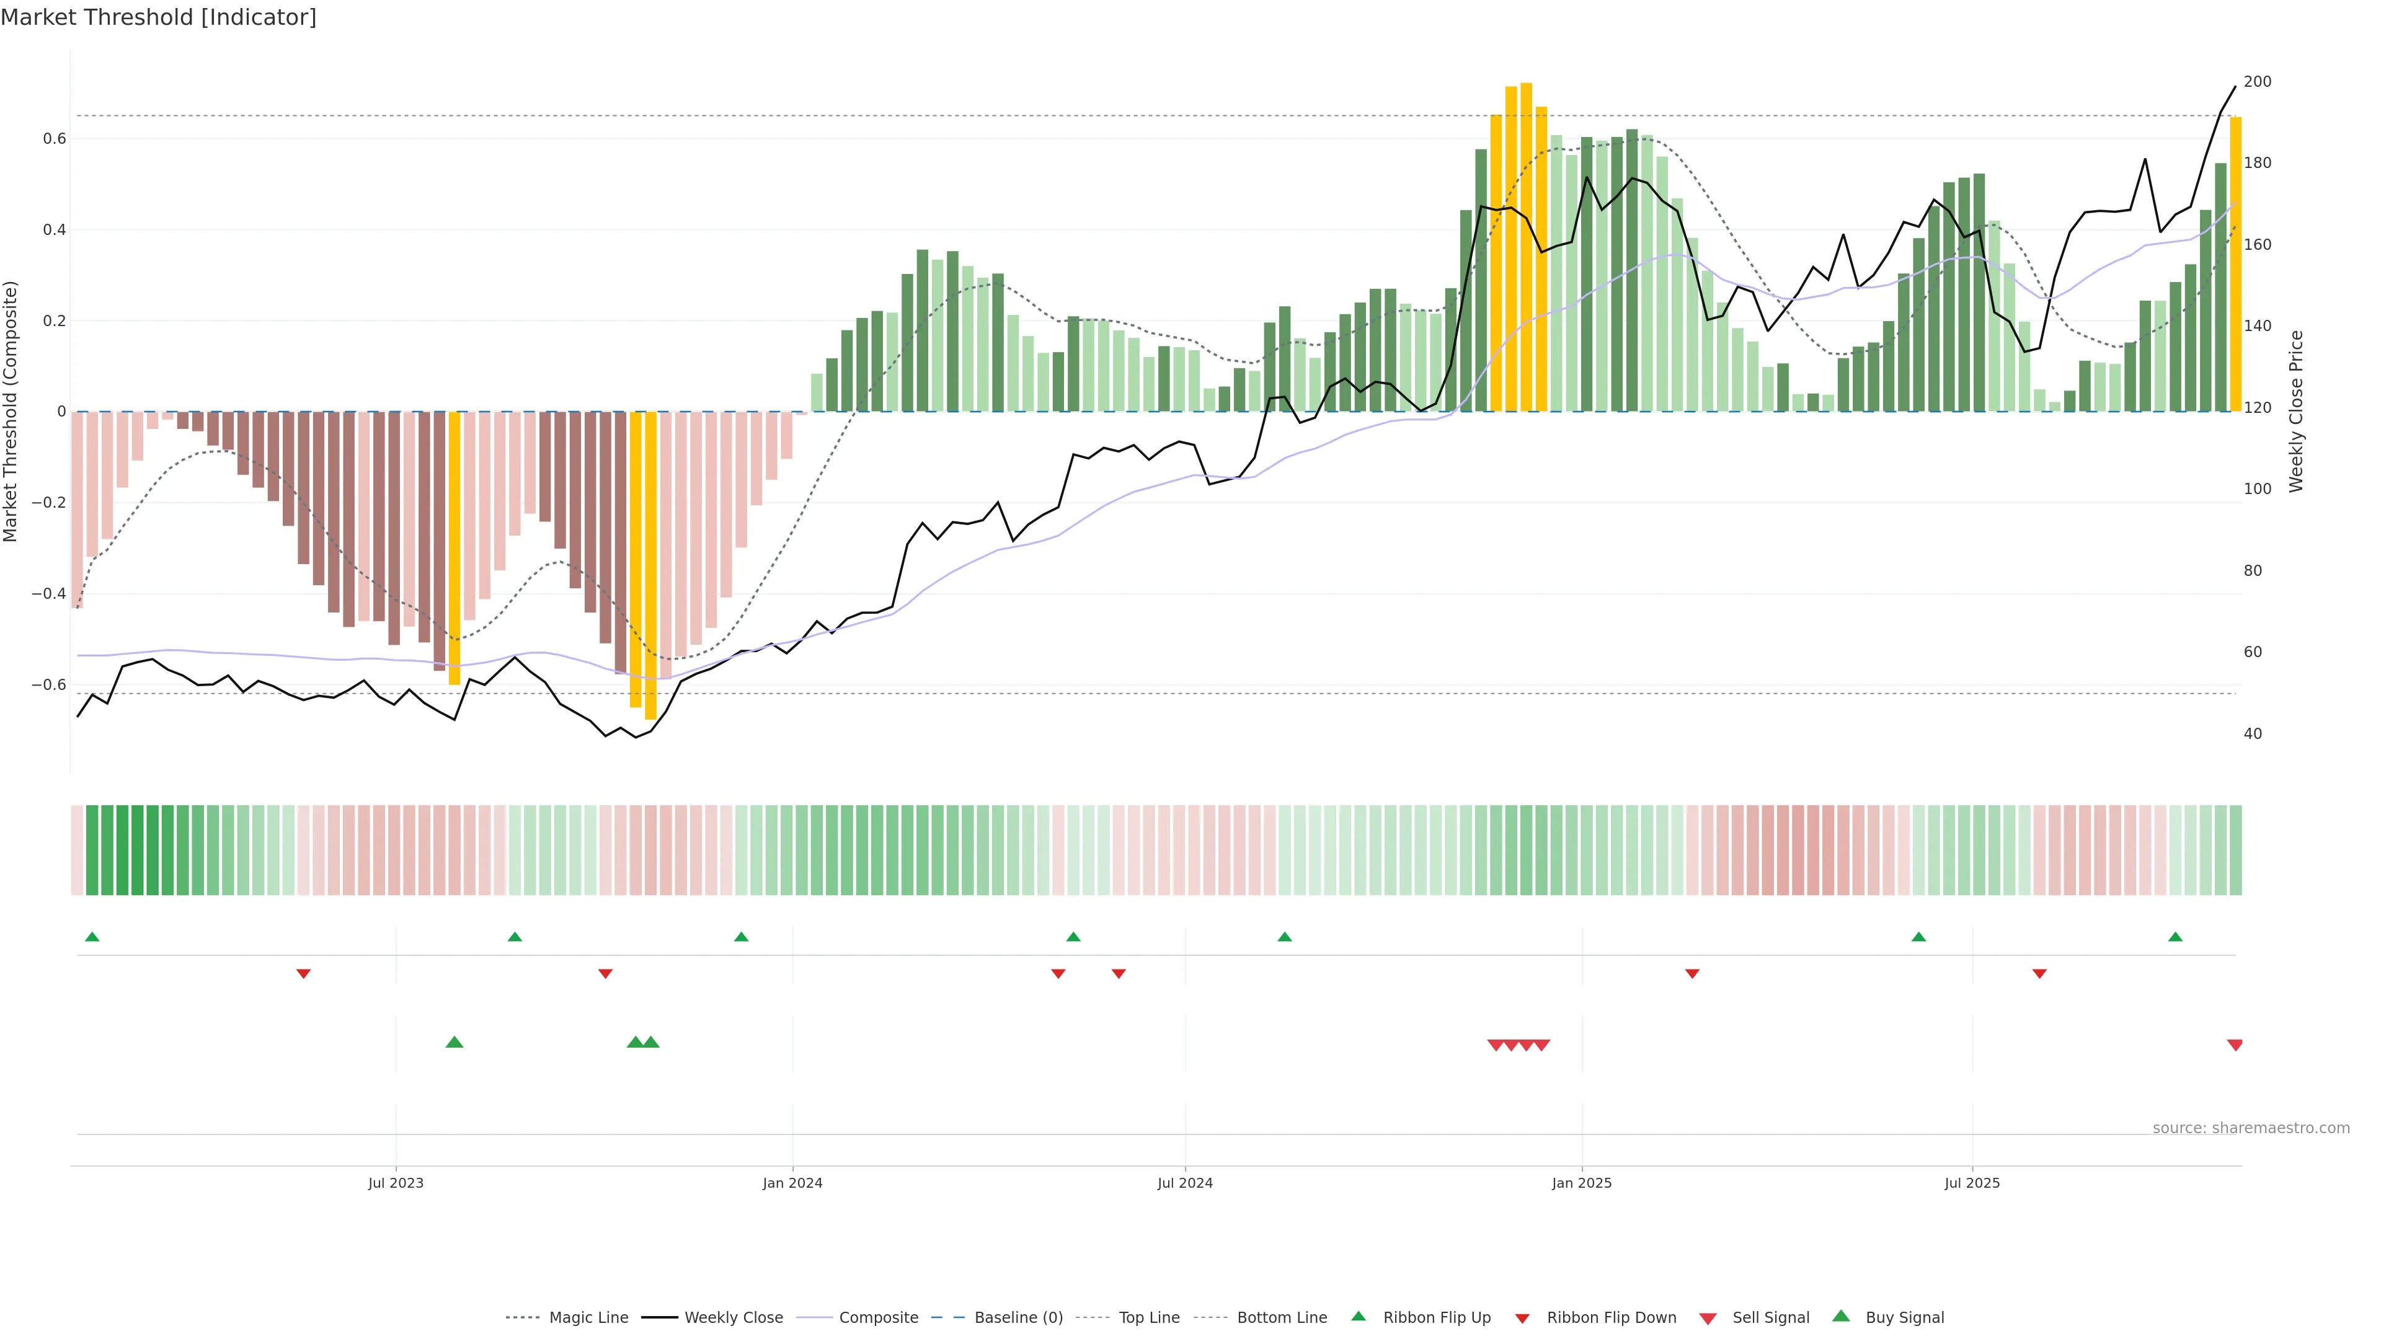Click the darkest green ribbon cell at the left
Viewport: 2381px width, 1339px height.
click(137, 849)
